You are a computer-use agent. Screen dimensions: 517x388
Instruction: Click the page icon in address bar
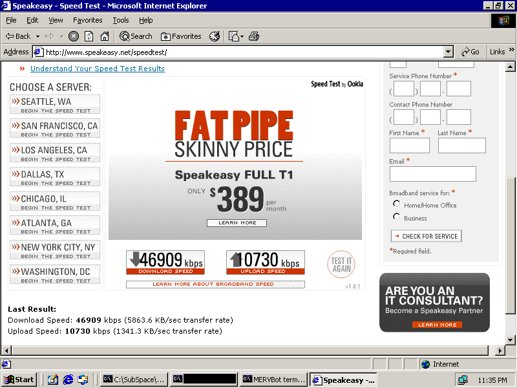point(39,52)
